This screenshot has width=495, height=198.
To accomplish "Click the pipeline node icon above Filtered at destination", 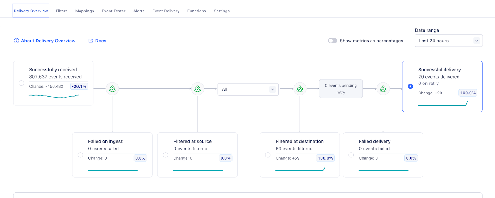I will tap(300, 89).
